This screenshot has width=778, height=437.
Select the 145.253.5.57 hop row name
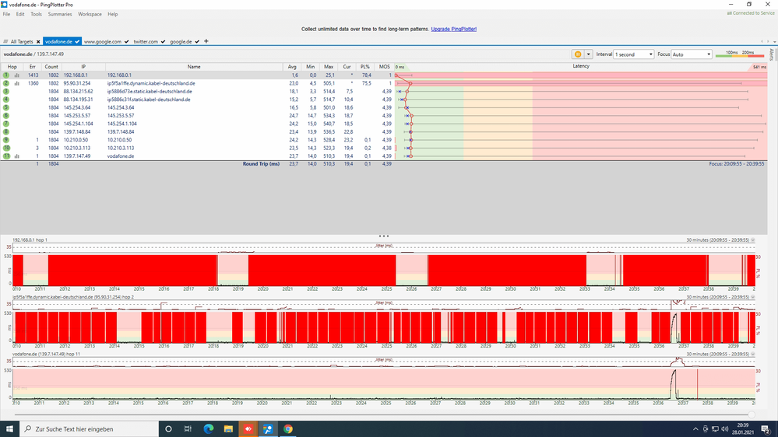click(x=121, y=115)
